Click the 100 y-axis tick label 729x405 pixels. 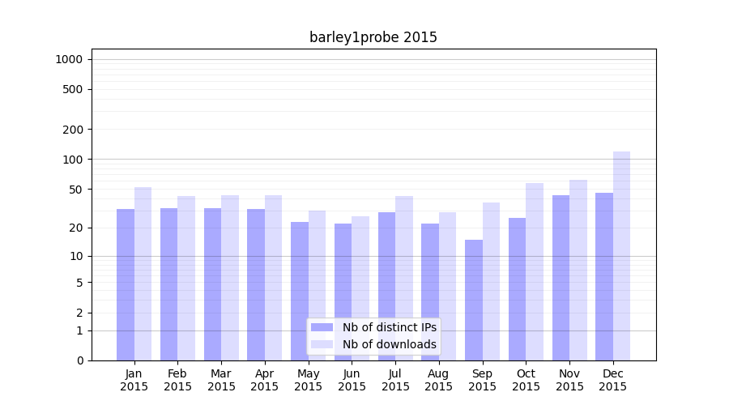click(72, 160)
